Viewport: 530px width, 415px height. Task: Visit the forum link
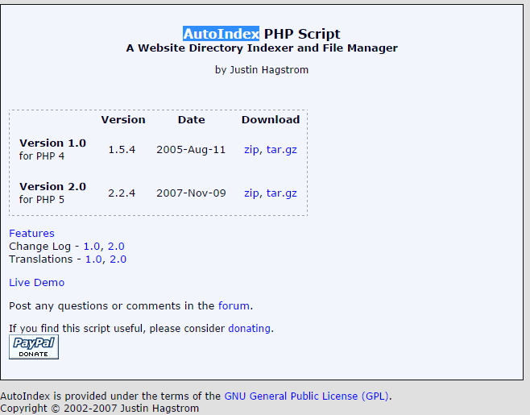click(234, 306)
